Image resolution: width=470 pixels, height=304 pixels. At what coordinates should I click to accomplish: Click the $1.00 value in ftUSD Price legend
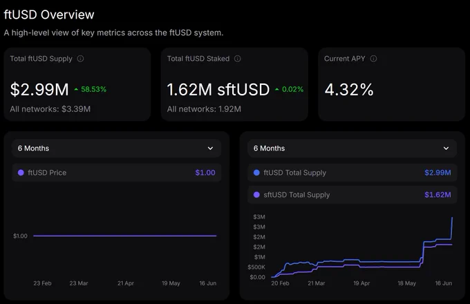pos(205,173)
